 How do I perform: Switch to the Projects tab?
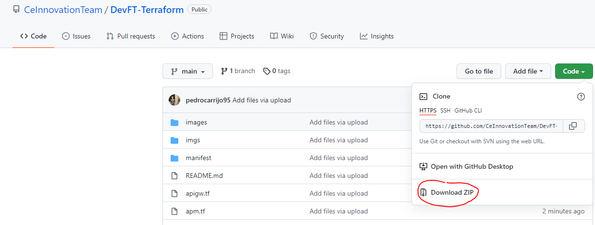coord(237,36)
